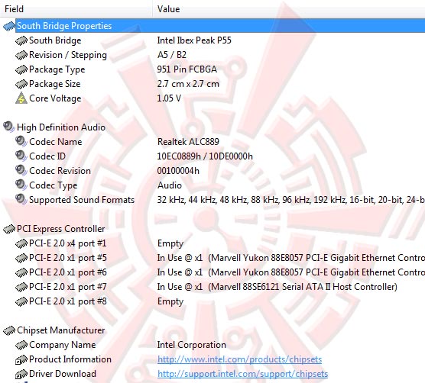The height and width of the screenshot is (383, 425).
Task: Click the Product Information link icon
Action: pos(21,360)
